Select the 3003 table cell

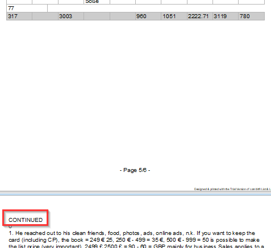[71, 16]
